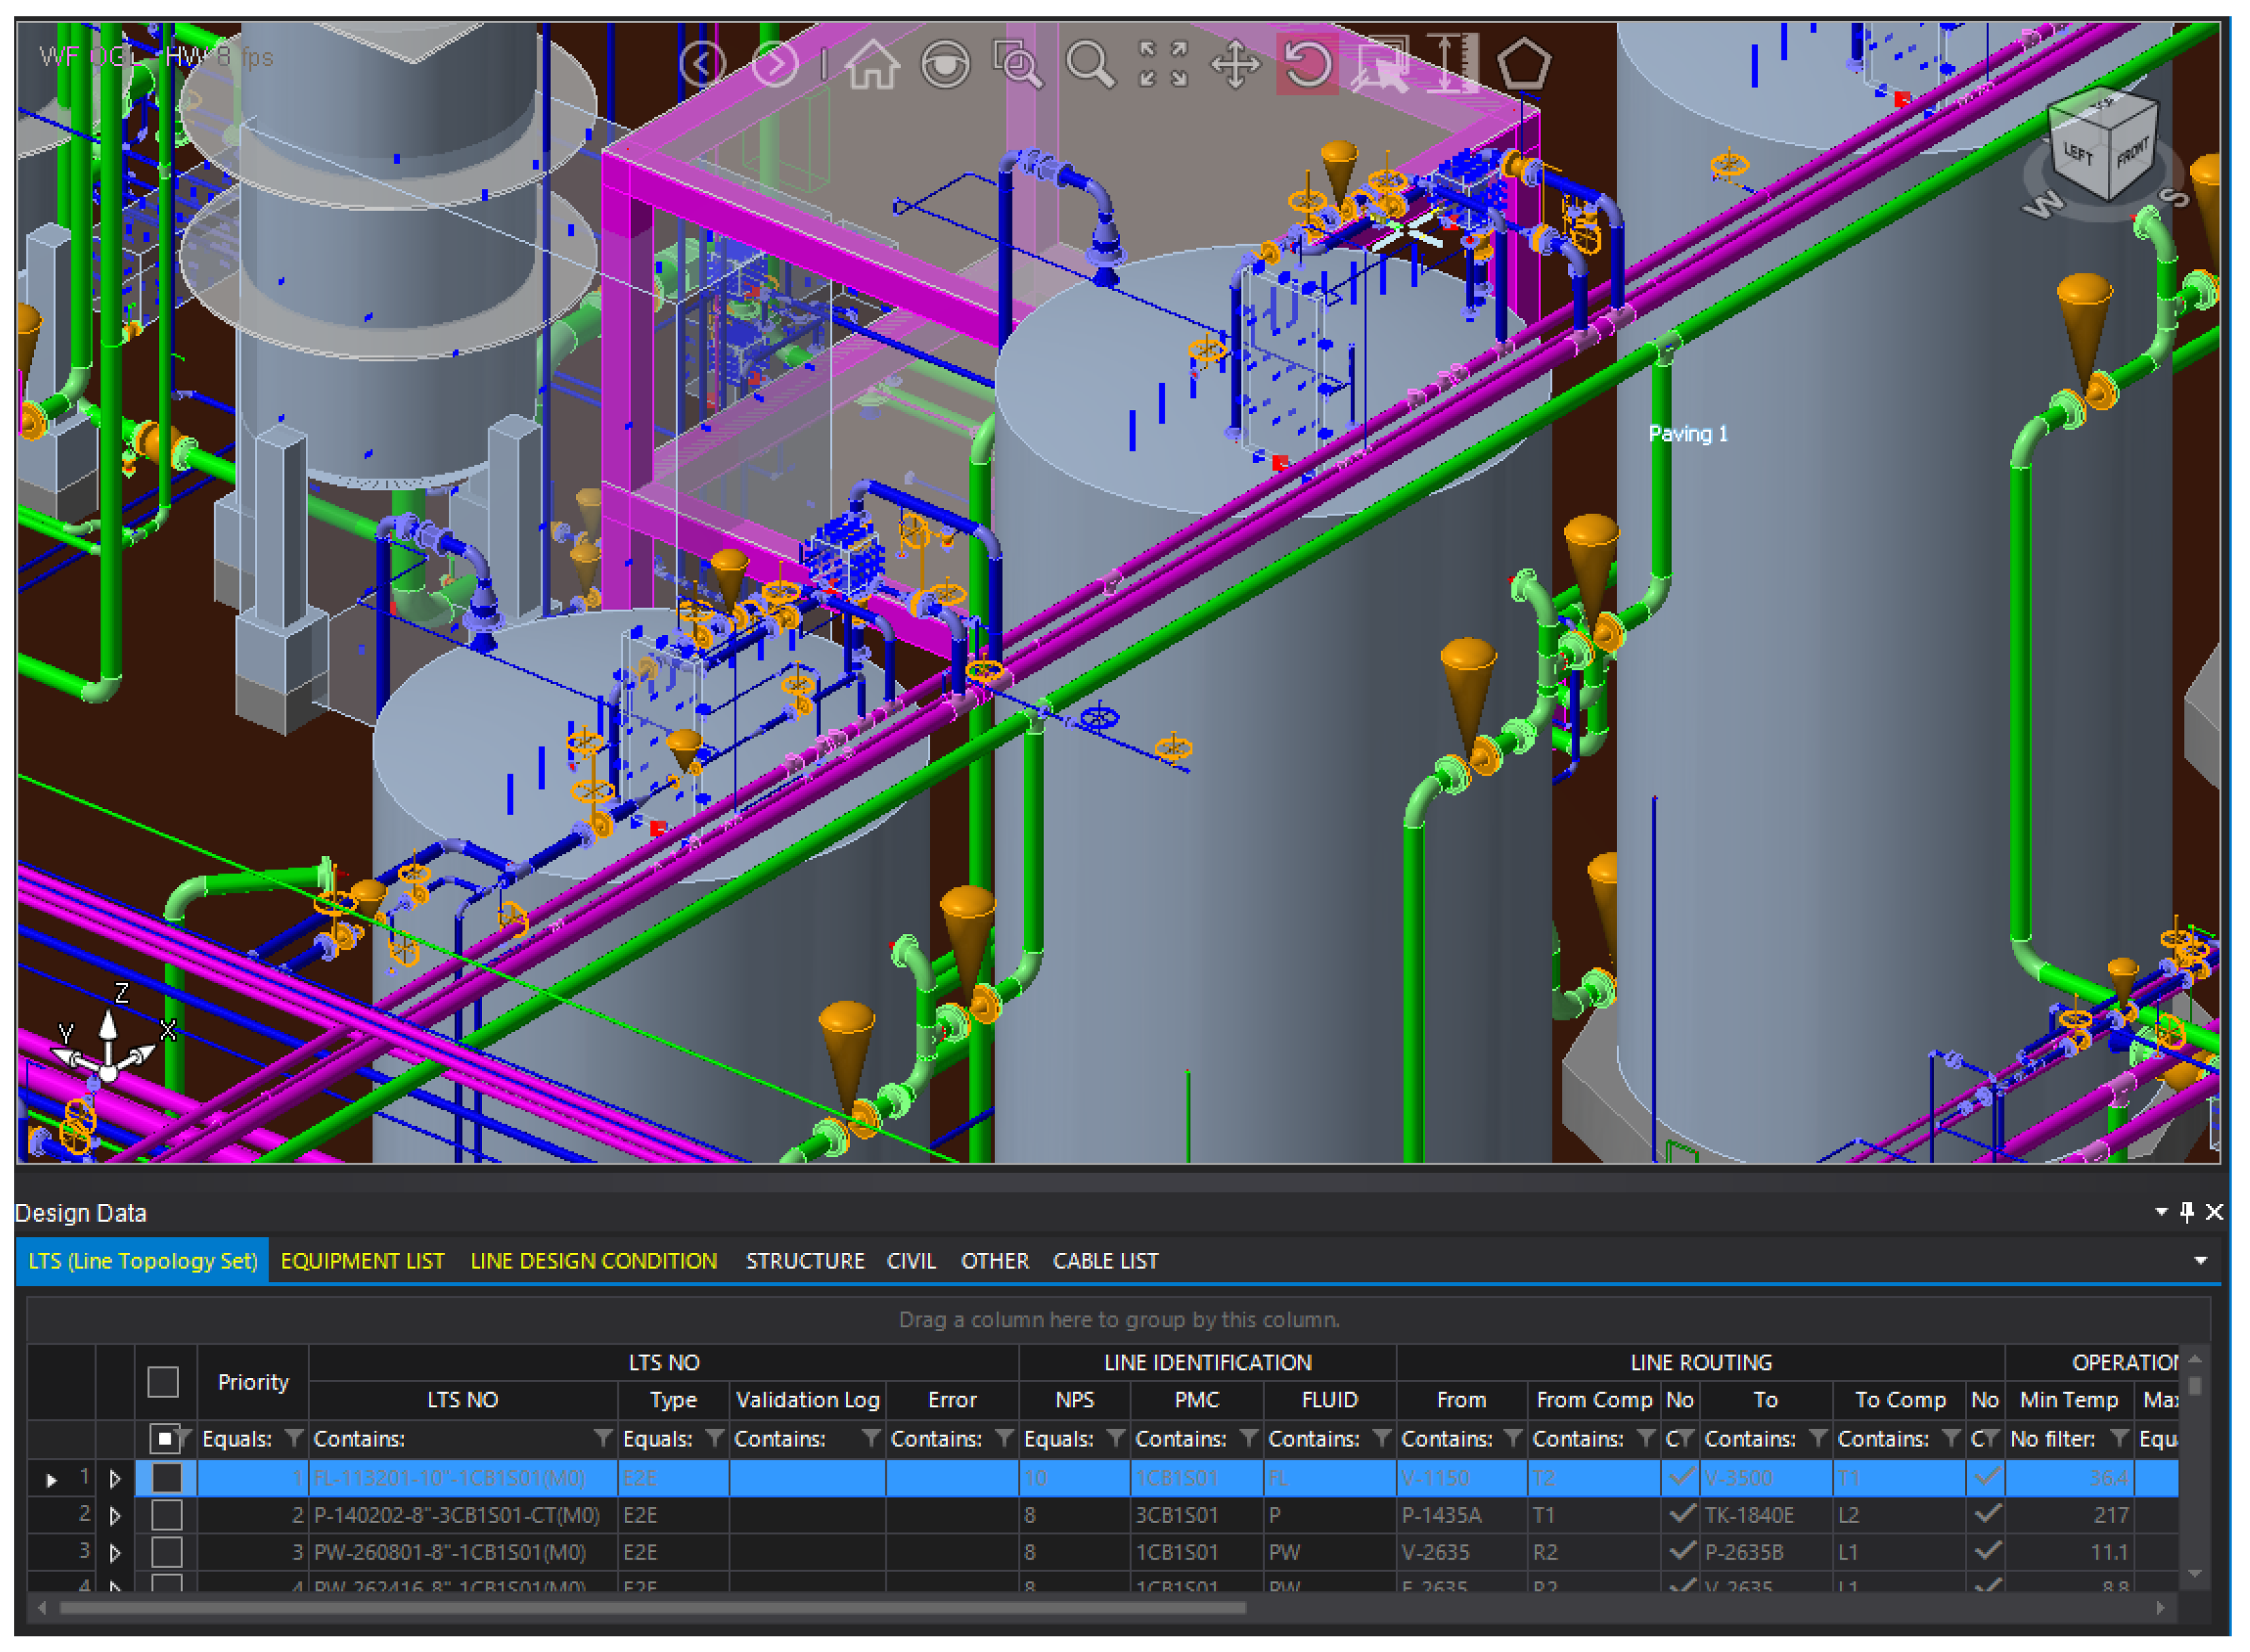Open the CABLE LIST tab
2250x1652 pixels.
tap(1106, 1262)
